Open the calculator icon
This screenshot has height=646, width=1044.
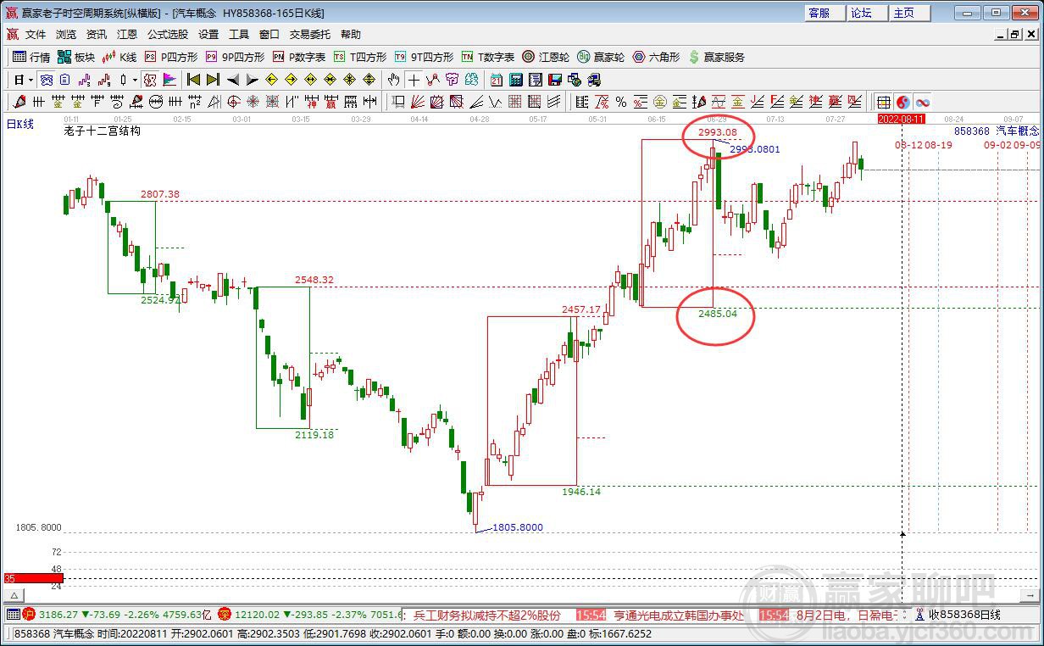(x=516, y=80)
